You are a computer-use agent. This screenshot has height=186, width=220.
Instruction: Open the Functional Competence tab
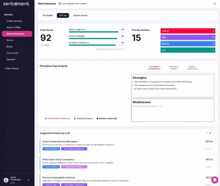click(154, 68)
